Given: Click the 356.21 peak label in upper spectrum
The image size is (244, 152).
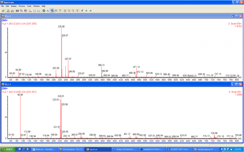Looking at the screenshot, I should (x=101, y=65).
